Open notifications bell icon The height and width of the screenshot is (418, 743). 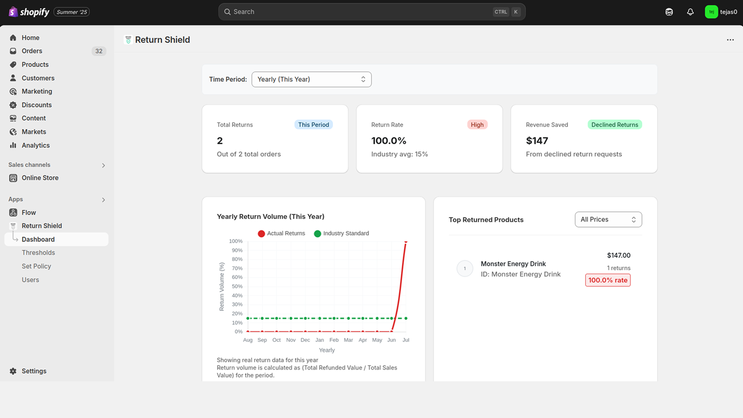690,12
